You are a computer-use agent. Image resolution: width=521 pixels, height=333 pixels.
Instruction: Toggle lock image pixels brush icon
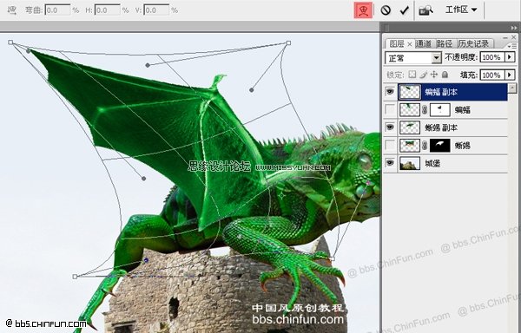coord(423,75)
